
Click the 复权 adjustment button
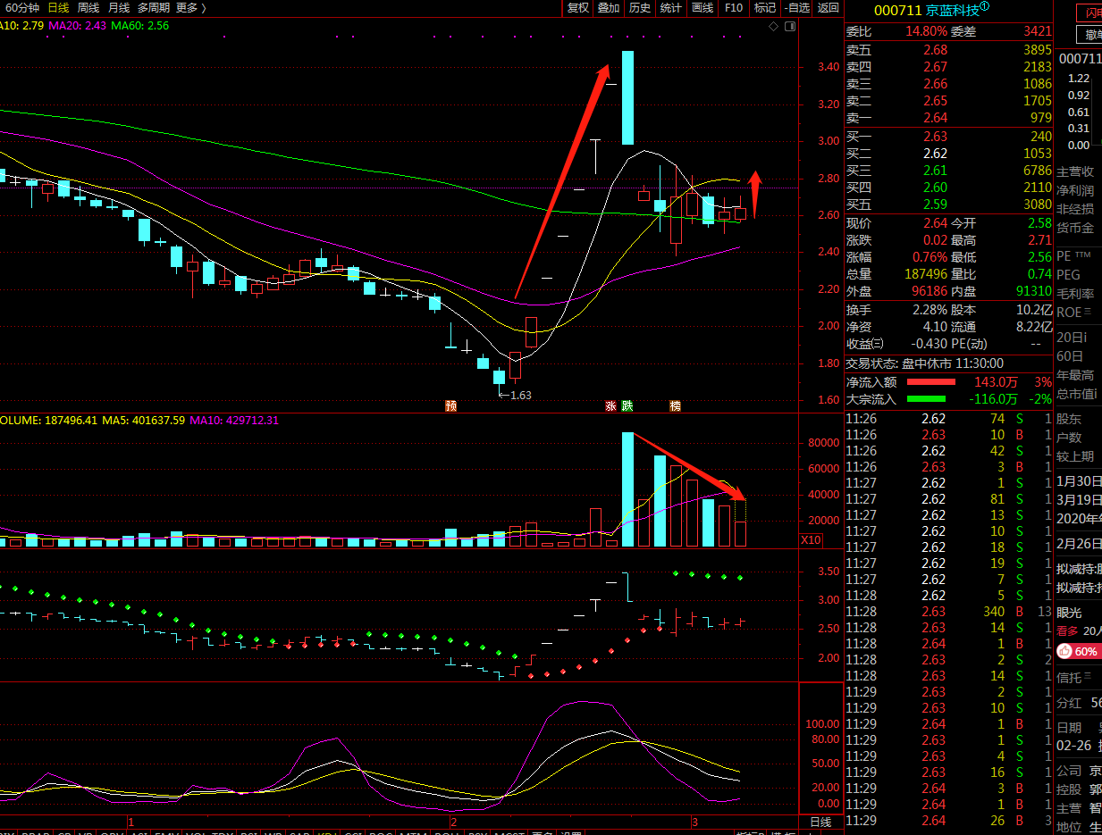pos(578,8)
